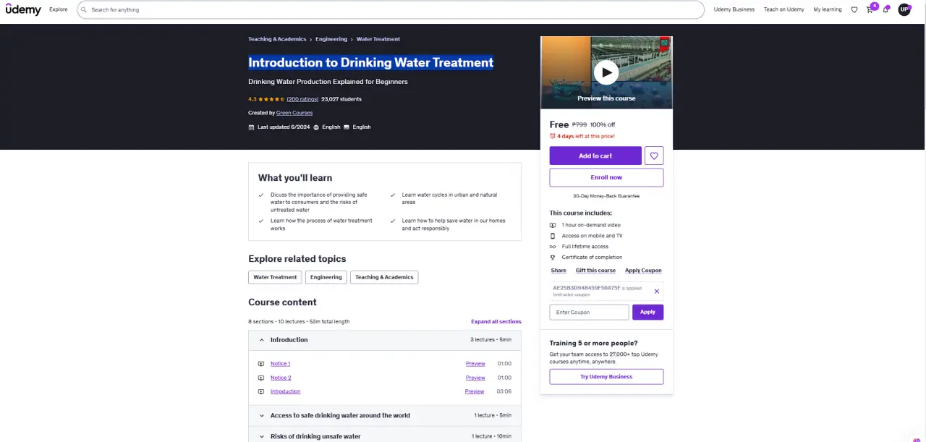This screenshot has height=442, width=926.
Task: Select the Teaching & Academics topic tag
Action: pyautogui.click(x=384, y=277)
